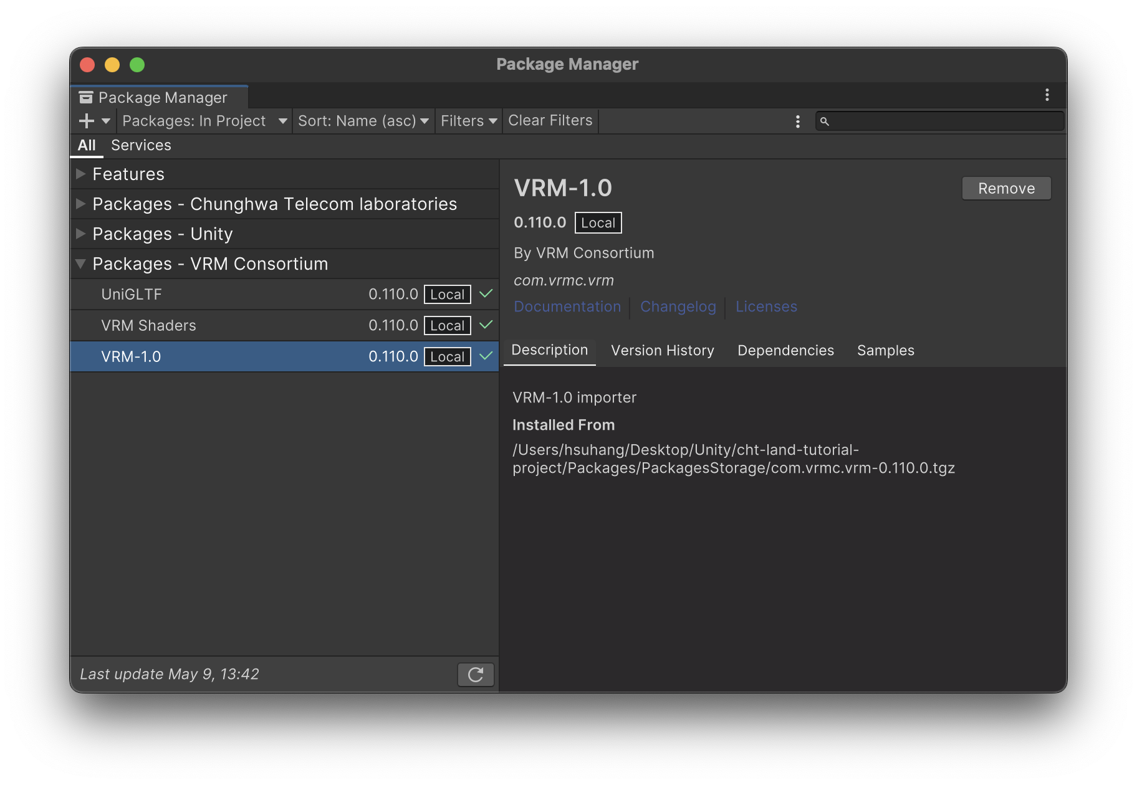Screen dimensions: 1137x785
Task: Open the toolbar three-dot advanced menu
Action: 798,121
